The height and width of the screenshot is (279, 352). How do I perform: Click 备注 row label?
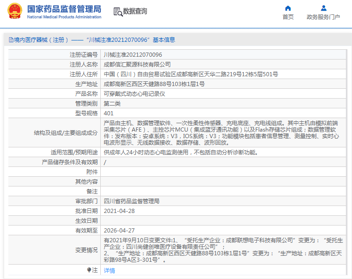click(92, 192)
